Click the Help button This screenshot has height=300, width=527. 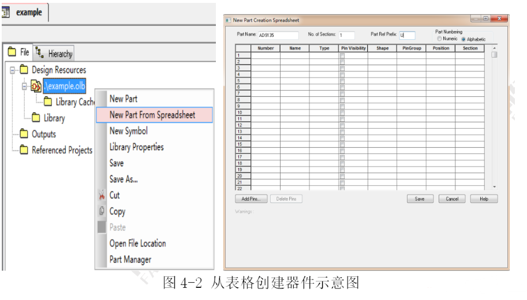pyautogui.click(x=484, y=199)
